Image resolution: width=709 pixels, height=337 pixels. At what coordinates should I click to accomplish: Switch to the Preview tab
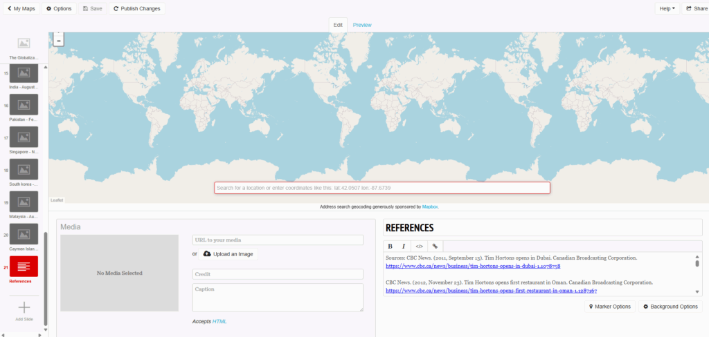point(362,25)
